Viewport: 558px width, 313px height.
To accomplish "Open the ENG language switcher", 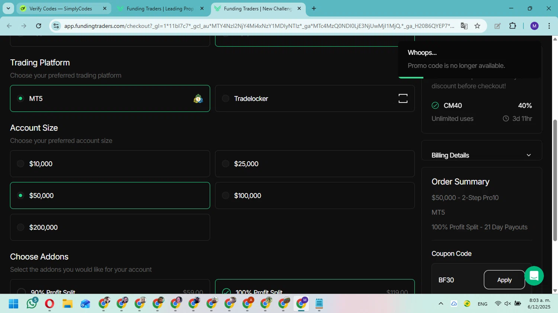I will (x=482, y=304).
